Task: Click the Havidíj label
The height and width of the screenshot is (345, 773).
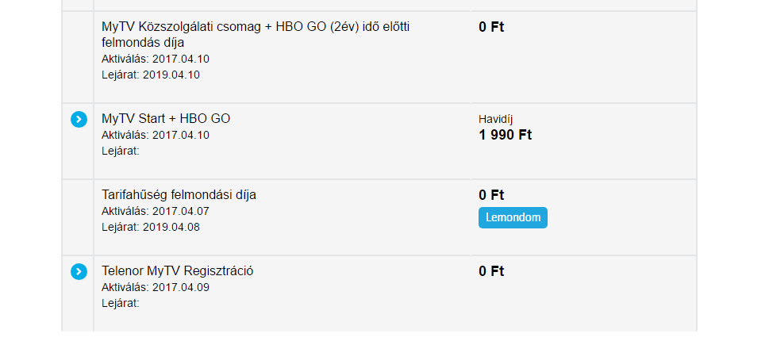Action: (x=496, y=119)
